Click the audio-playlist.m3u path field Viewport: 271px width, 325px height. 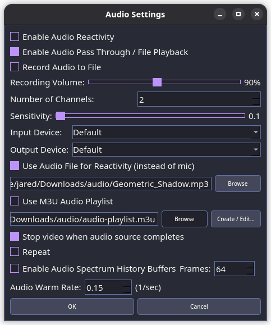point(84,219)
